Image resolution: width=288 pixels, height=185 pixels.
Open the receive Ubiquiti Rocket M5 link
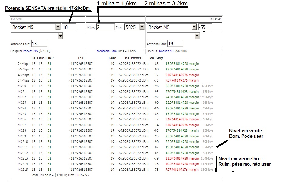point(167,51)
